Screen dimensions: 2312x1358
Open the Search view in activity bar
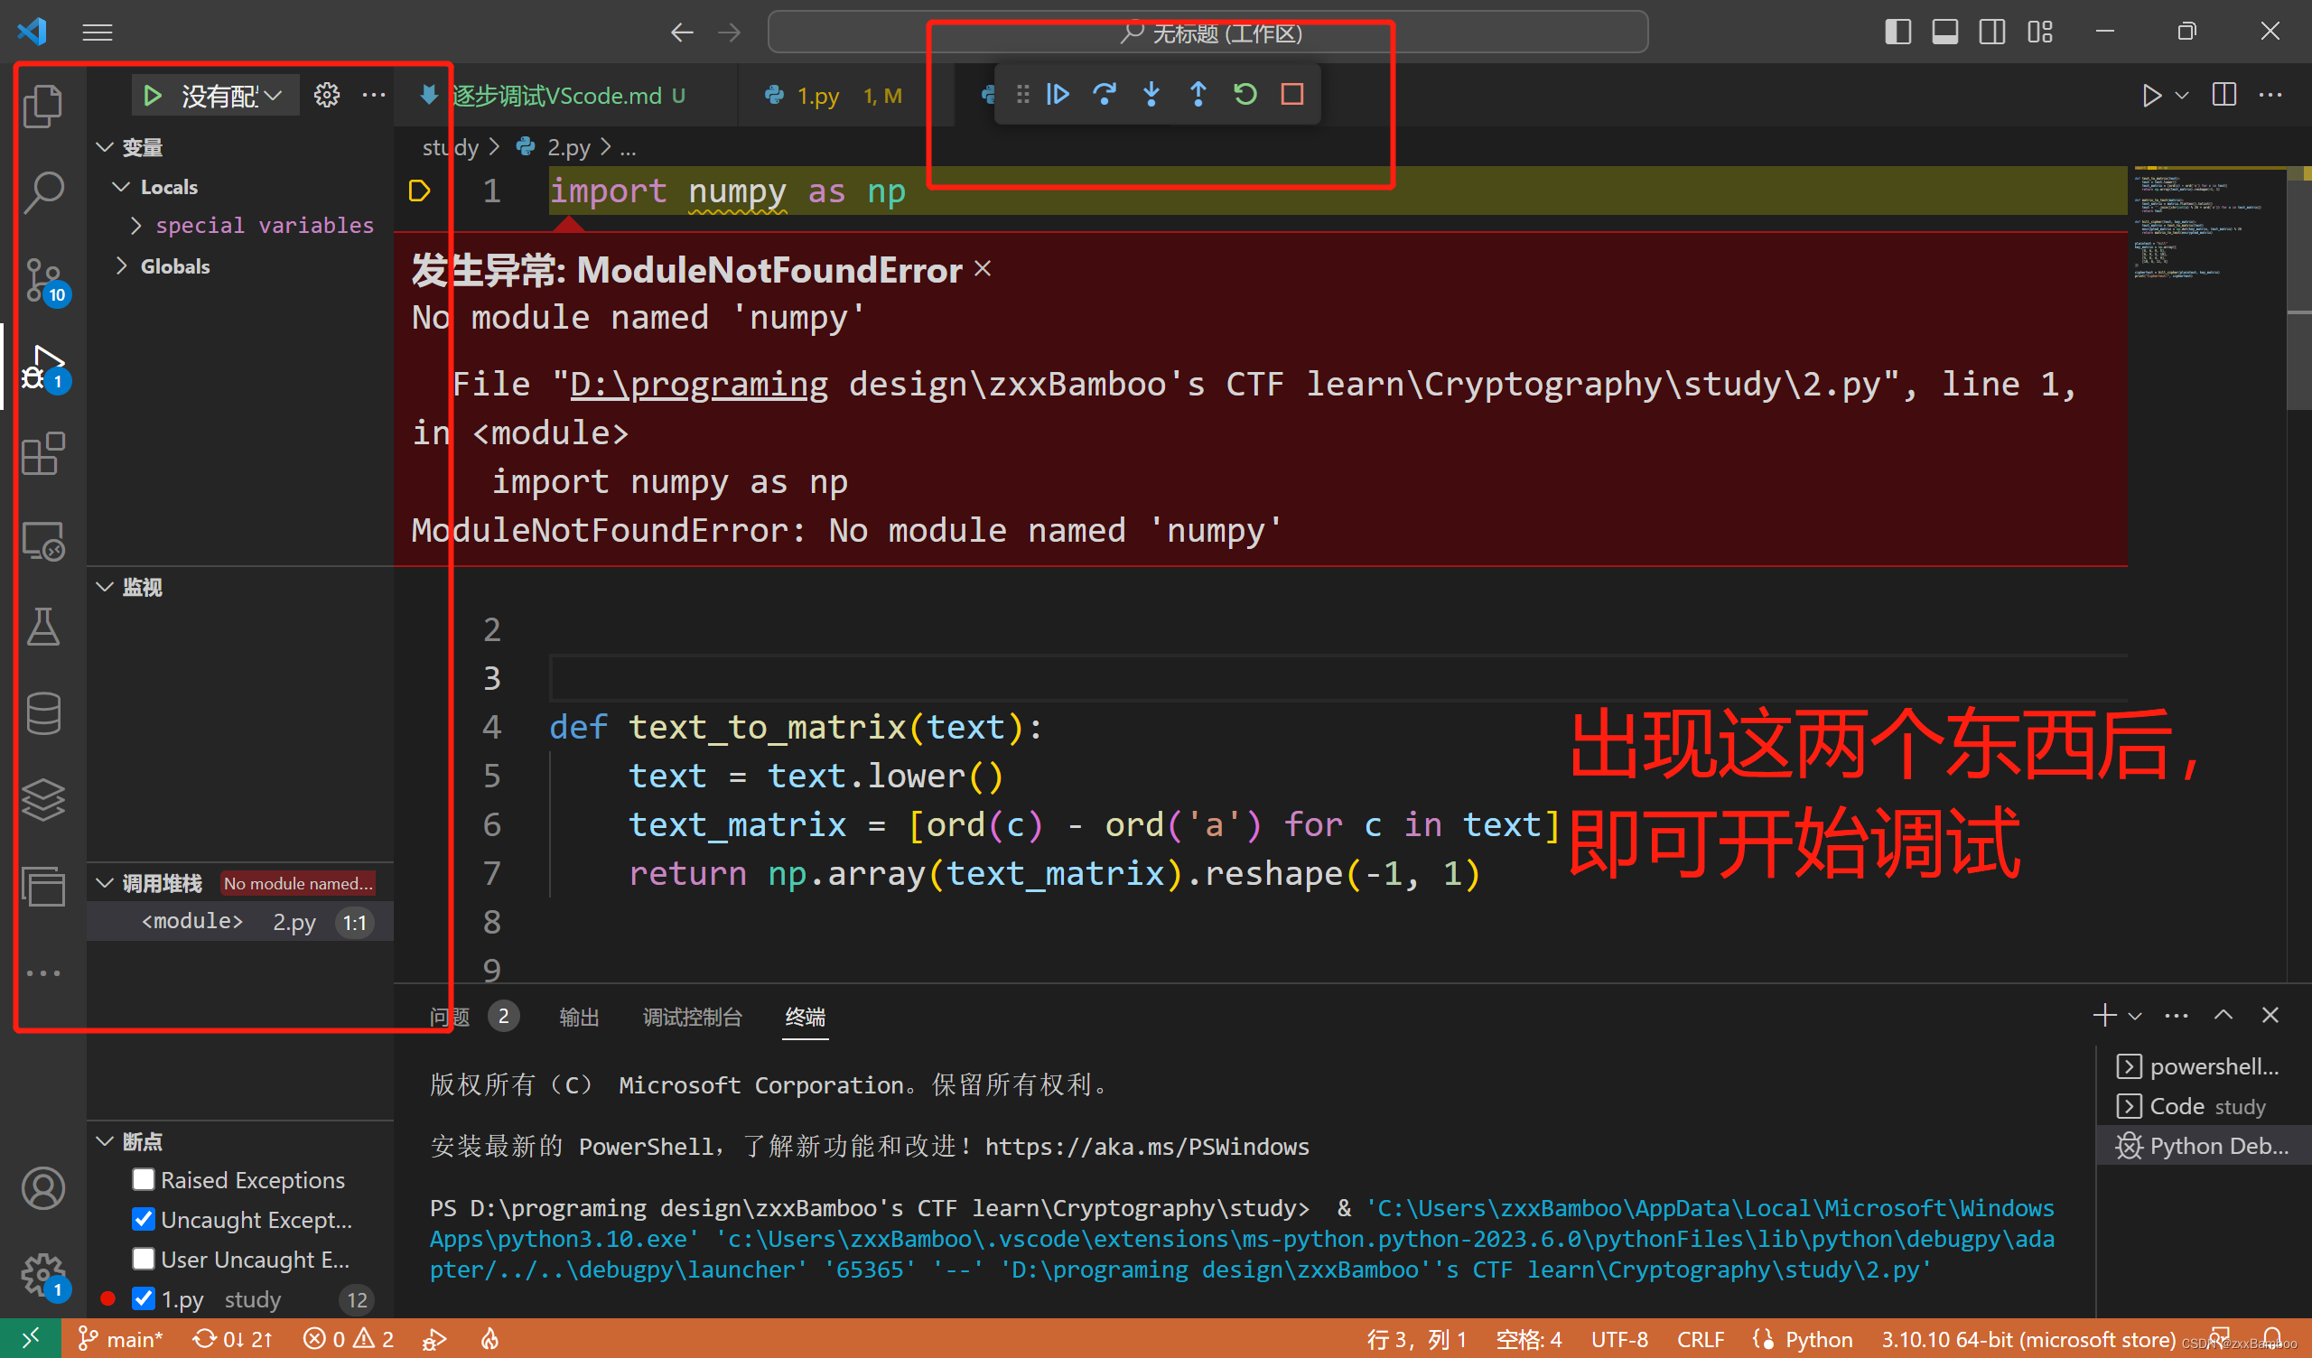point(43,191)
